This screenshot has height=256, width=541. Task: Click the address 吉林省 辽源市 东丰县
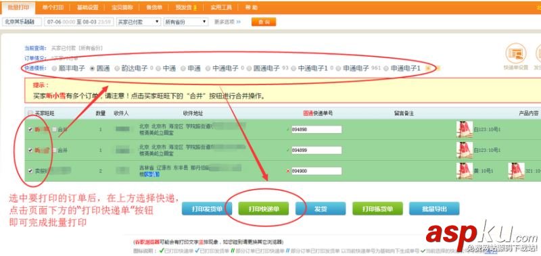pos(164,168)
